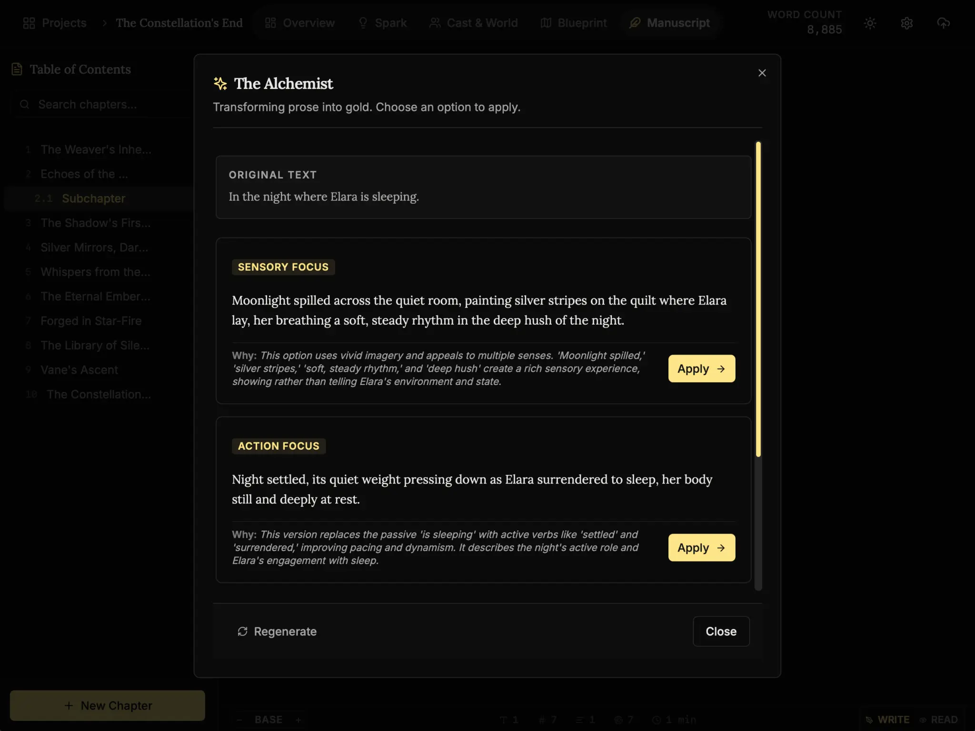
Task: Toggle The Alchemist sparkle indicator
Action: [220, 83]
